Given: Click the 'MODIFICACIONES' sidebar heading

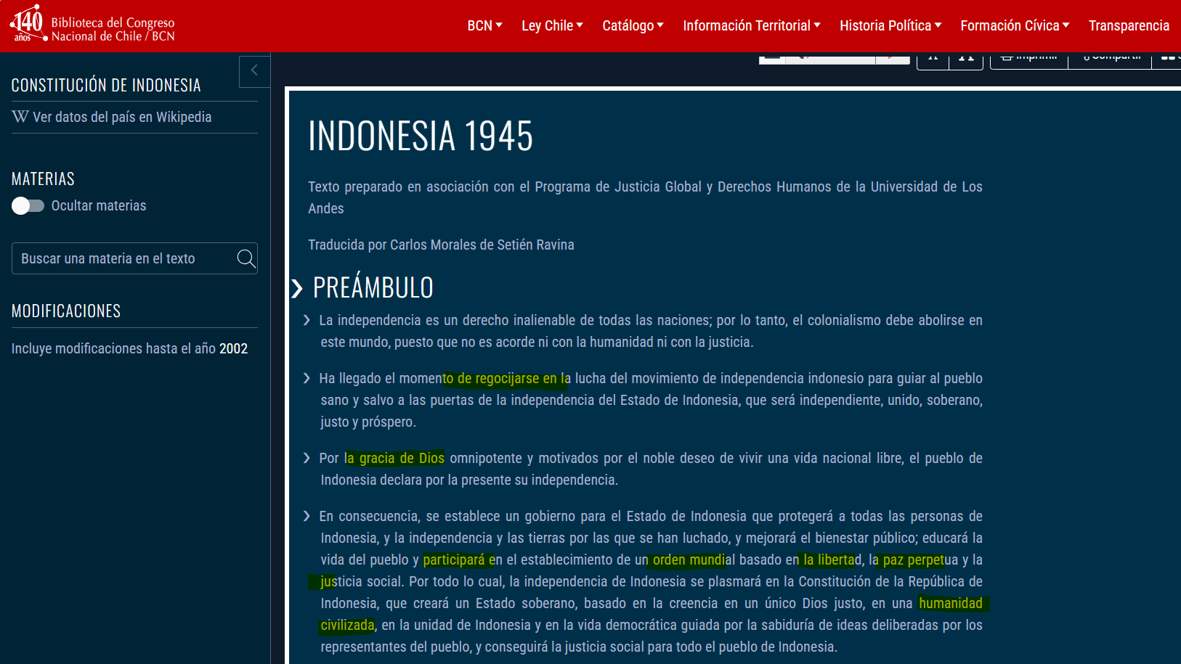Looking at the screenshot, I should click(x=66, y=311).
